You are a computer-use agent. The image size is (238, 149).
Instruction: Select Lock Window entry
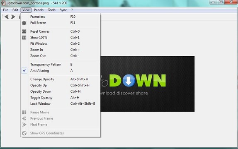61,103
